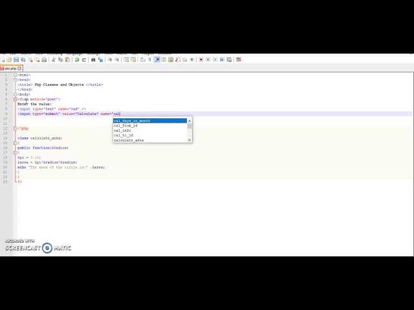This screenshot has height=310, width=414.
Task: Paste from the clipboard with the Paste icon
Action: [67, 60]
